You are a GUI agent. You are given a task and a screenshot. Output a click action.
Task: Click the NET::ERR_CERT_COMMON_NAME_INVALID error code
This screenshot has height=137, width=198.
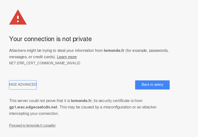click(45, 63)
